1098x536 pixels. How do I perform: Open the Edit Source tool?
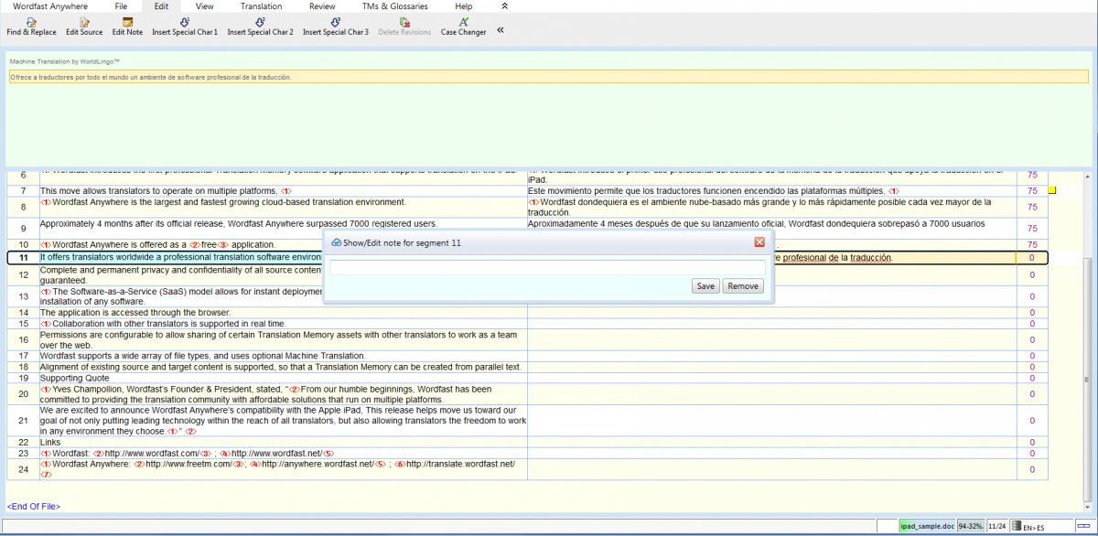click(x=84, y=26)
